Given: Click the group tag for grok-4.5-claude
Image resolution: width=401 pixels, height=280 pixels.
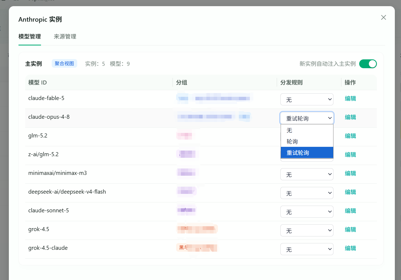Looking at the screenshot, I should point(197,248).
